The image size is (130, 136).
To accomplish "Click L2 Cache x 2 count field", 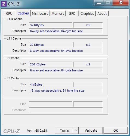I will [88, 64].
